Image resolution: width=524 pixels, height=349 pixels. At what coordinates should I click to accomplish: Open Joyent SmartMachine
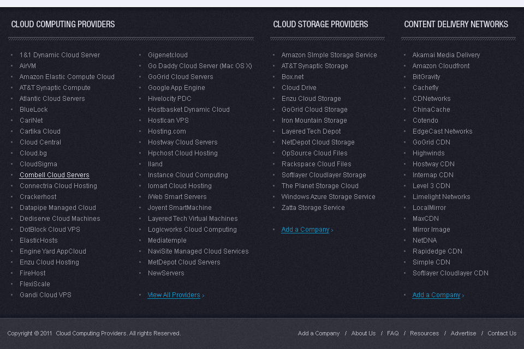point(179,207)
